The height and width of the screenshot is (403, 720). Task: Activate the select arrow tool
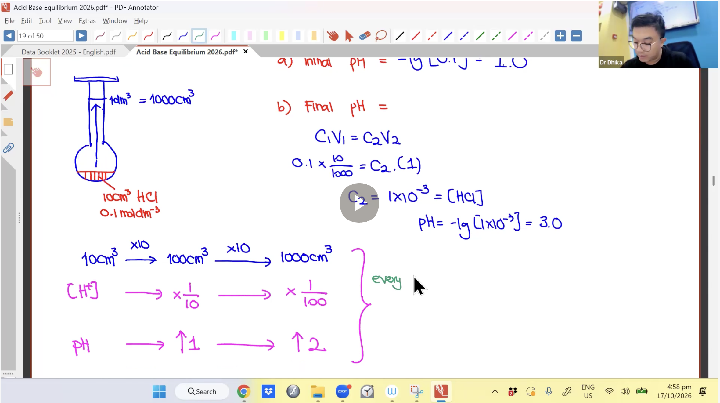click(349, 36)
